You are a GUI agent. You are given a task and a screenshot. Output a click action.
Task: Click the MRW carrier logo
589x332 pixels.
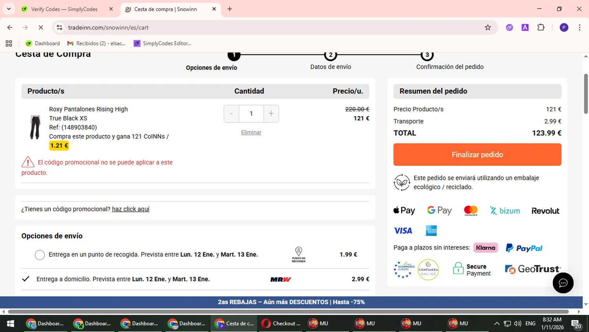281,279
